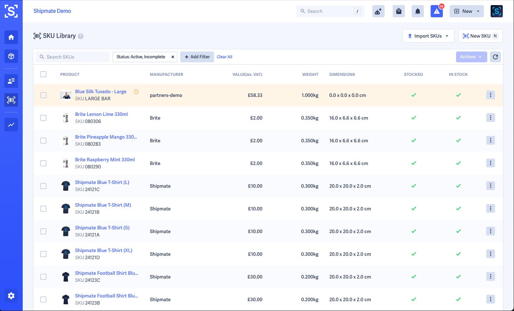Open the Shipmate Demo link
The height and width of the screenshot is (311, 514).
click(x=52, y=11)
